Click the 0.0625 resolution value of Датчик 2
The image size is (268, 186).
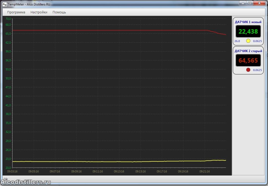point(257,70)
